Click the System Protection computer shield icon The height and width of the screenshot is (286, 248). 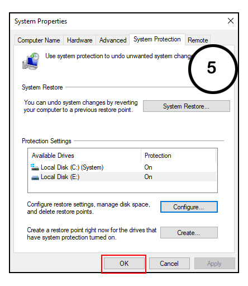point(31,61)
